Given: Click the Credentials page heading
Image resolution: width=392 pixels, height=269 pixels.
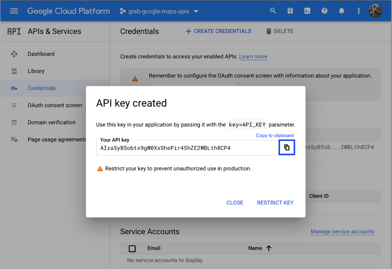Looking at the screenshot, I should pyautogui.click(x=139, y=31).
